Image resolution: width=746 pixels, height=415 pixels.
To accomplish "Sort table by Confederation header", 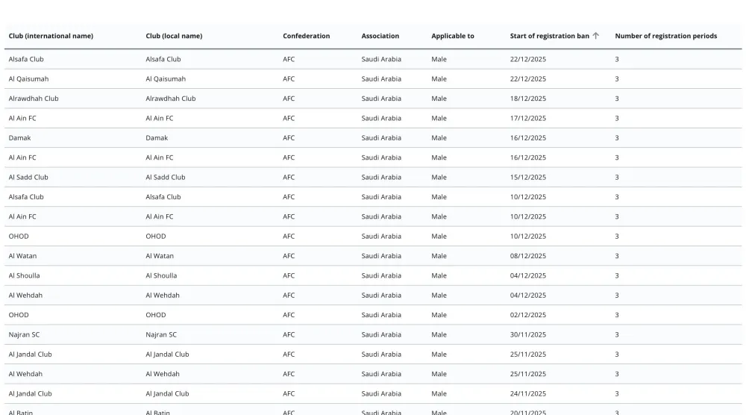I will [x=306, y=36].
